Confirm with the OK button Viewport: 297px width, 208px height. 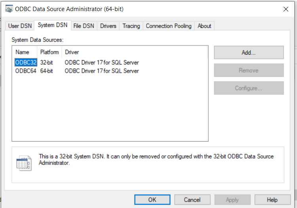152,200
